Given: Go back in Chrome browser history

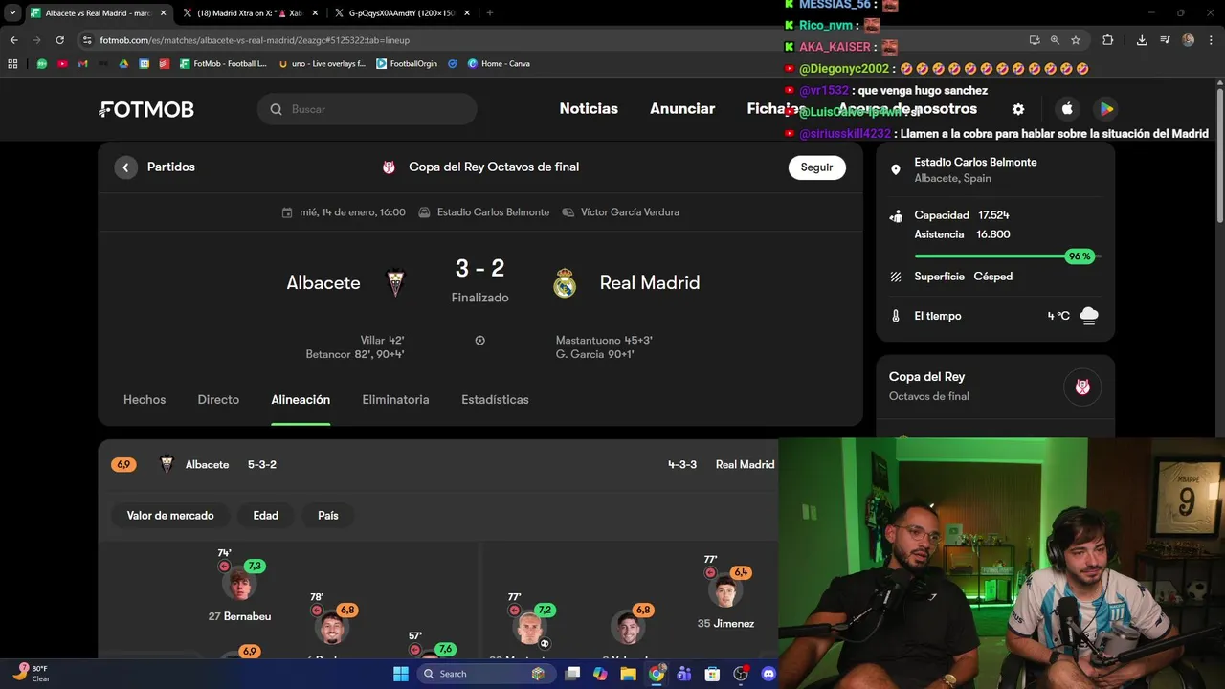Looking at the screenshot, I should (x=13, y=40).
